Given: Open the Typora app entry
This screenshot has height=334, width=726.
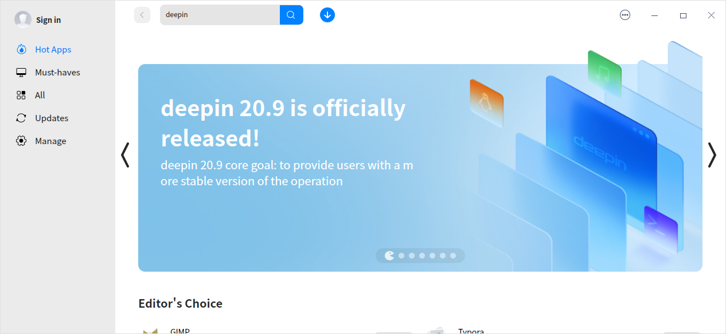Looking at the screenshot, I should click(471, 331).
